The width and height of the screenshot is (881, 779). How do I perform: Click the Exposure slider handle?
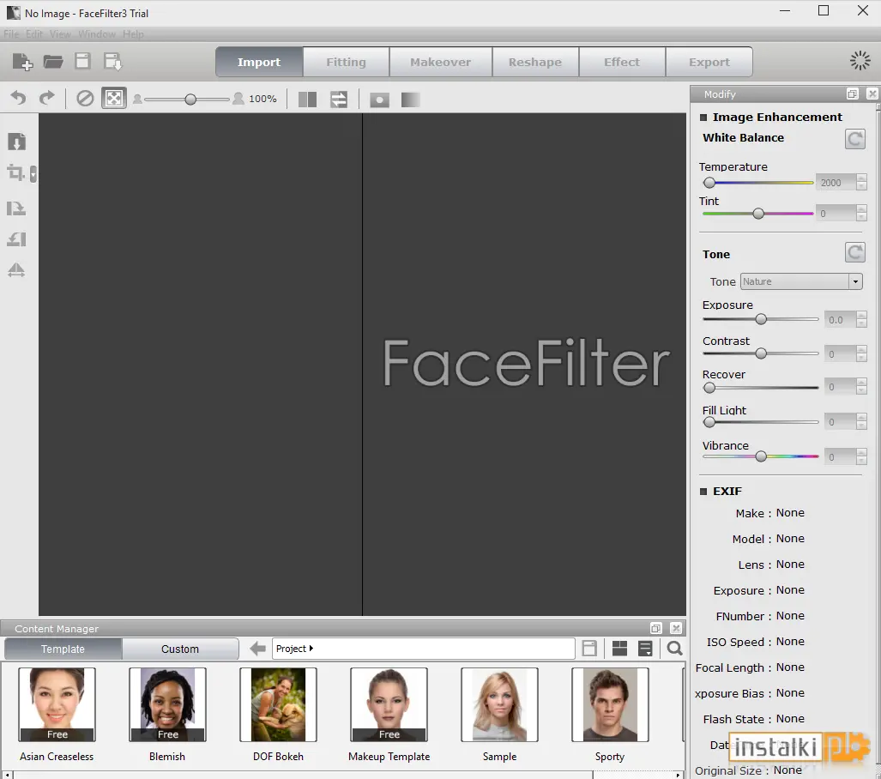[x=761, y=319]
